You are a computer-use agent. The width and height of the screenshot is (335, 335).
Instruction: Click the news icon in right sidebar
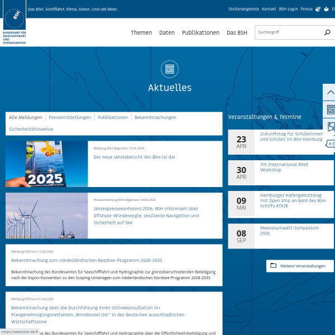331,109
